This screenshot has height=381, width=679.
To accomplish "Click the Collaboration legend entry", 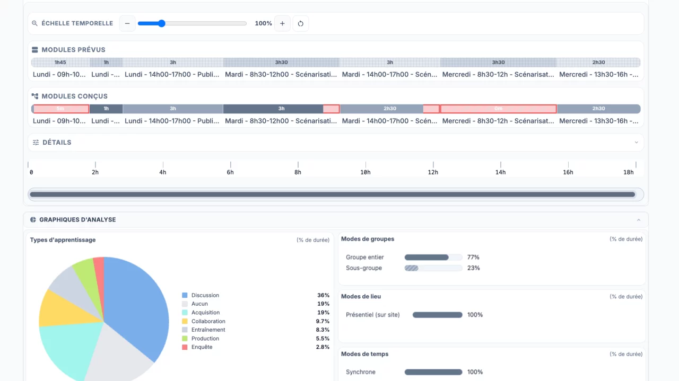I will (208, 321).
